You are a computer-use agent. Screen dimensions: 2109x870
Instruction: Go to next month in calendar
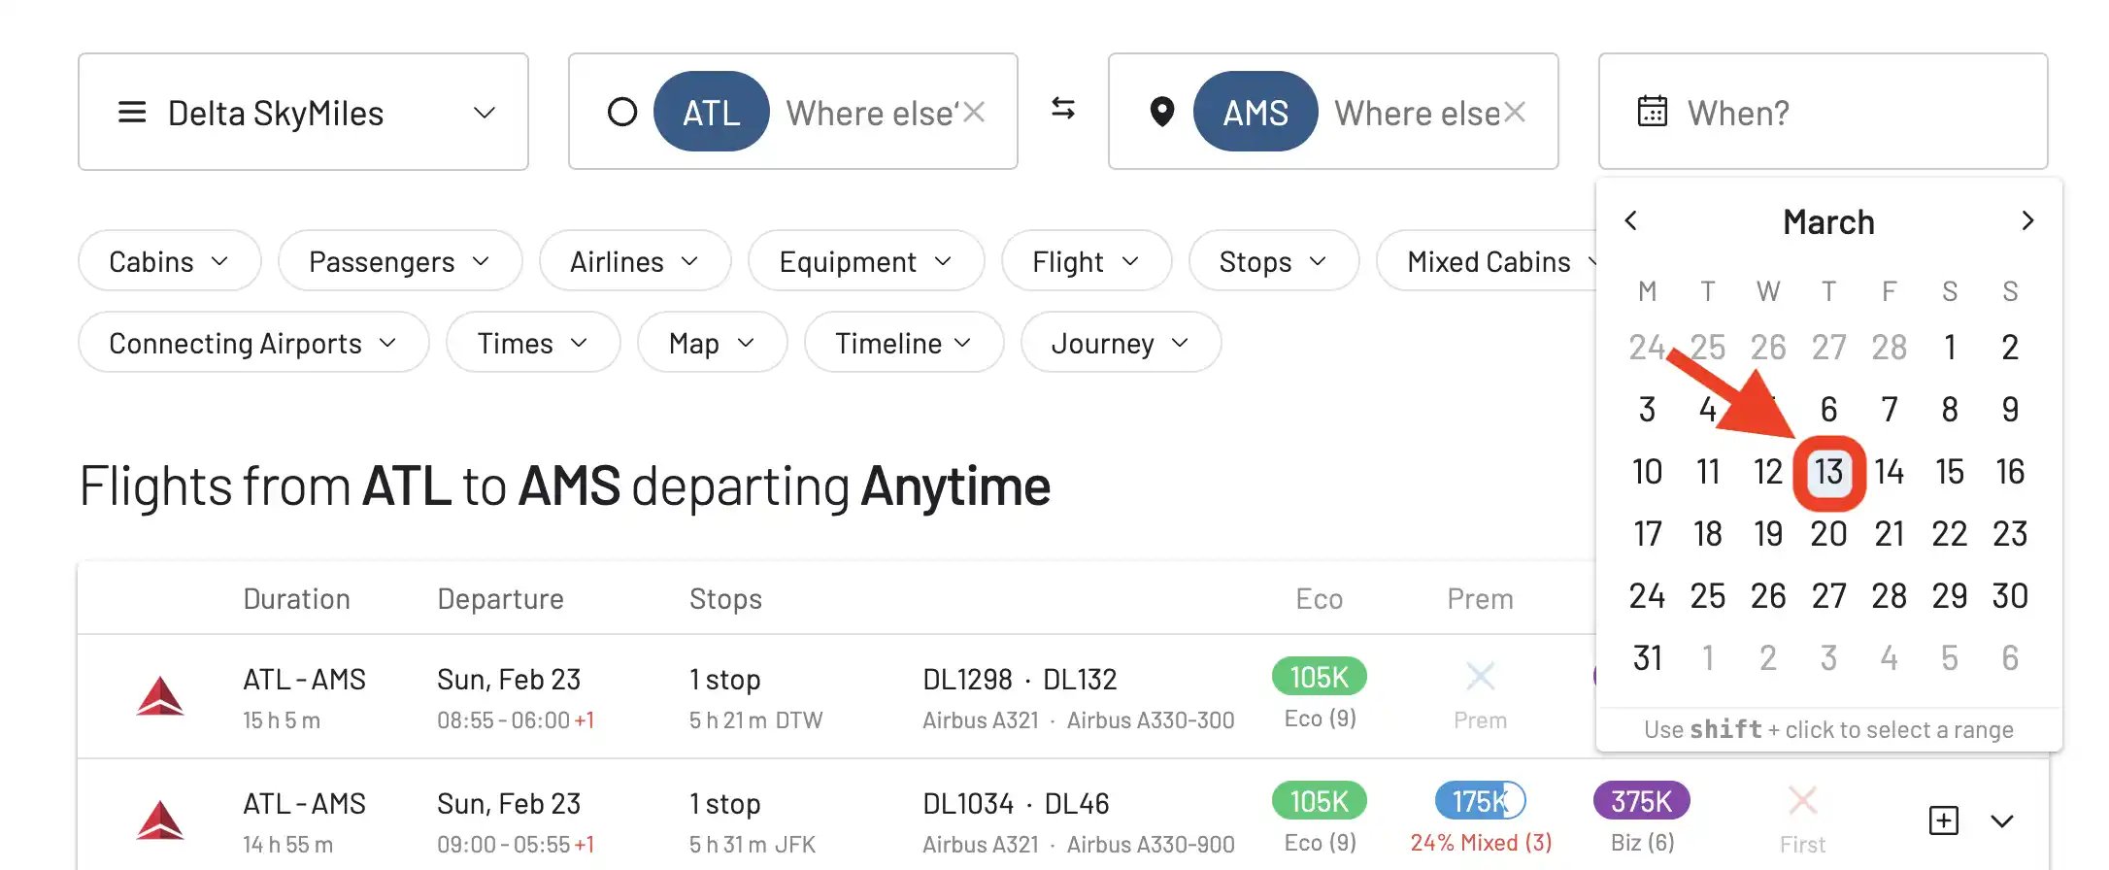tap(2026, 220)
